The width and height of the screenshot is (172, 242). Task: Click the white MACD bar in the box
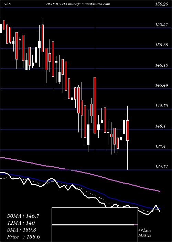coord(93,225)
